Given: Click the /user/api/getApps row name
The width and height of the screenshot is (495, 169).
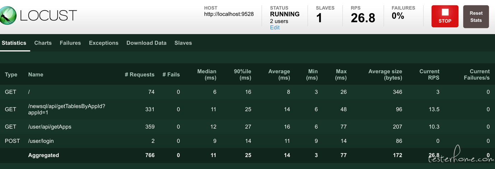Looking at the screenshot, I should [50, 127].
